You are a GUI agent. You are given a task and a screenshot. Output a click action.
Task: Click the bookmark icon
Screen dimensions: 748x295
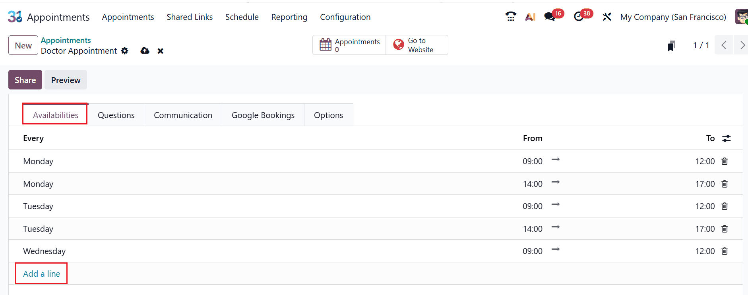(x=671, y=46)
